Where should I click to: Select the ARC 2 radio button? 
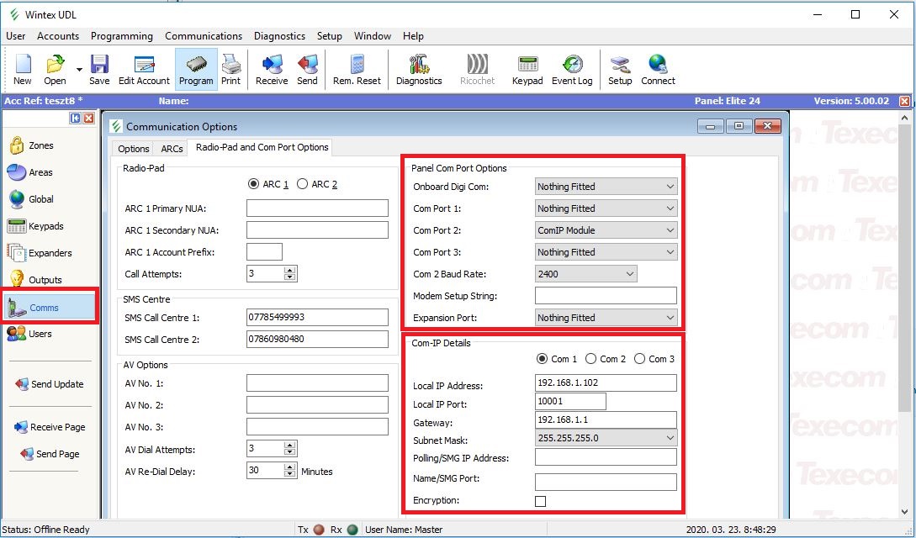pyautogui.click(x=303, y=184)
